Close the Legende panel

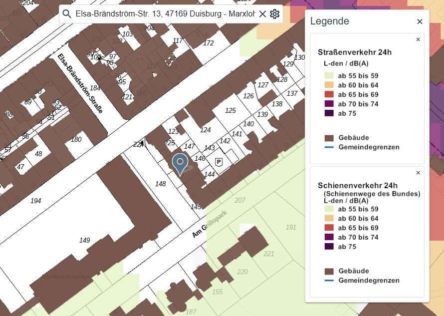pyautogui.click(x=420, y=21)
